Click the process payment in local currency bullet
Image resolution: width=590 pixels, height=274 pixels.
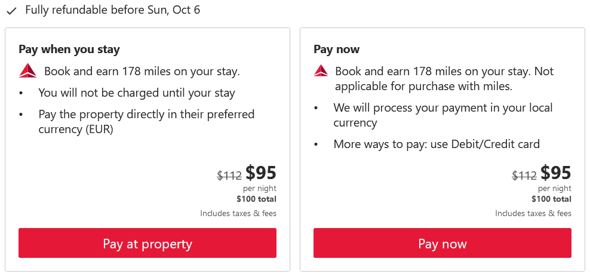tap(442, 115)
